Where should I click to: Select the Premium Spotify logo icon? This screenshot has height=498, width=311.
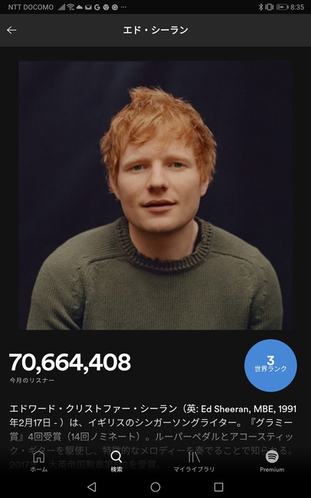[x=272, y=457]
